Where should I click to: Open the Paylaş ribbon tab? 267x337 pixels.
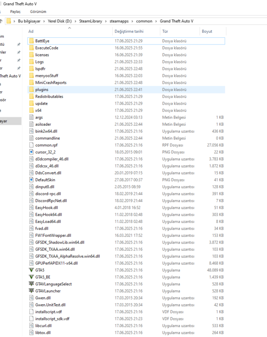(x=15, y=12)
